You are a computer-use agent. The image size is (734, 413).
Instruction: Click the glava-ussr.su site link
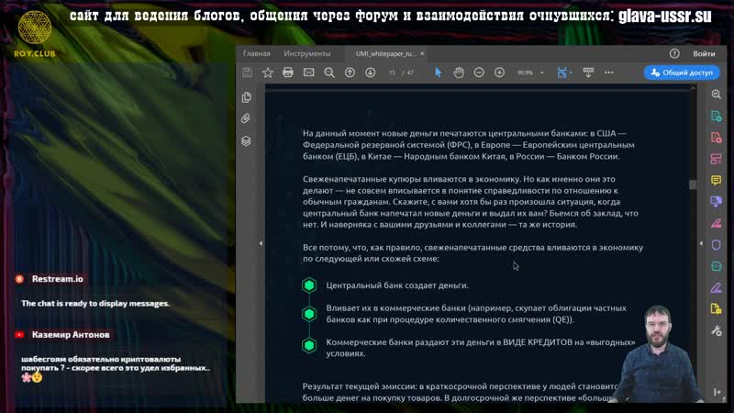(x=664, y=16)
